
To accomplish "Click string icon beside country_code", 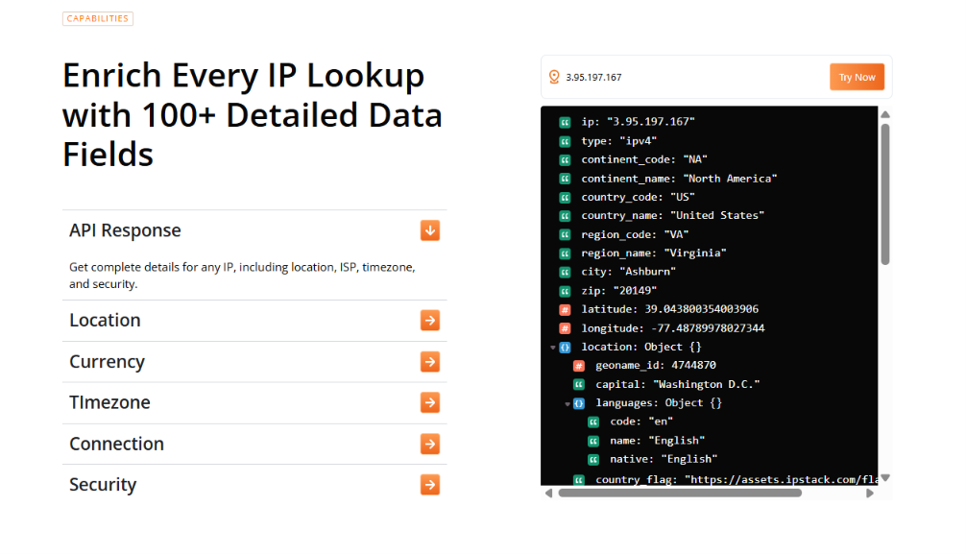I will click(x=565, y=198).
